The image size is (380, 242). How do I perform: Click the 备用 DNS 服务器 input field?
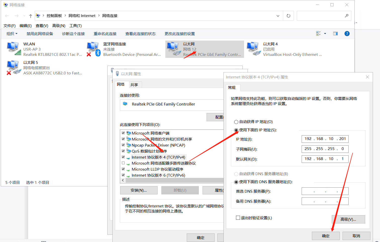325,201
